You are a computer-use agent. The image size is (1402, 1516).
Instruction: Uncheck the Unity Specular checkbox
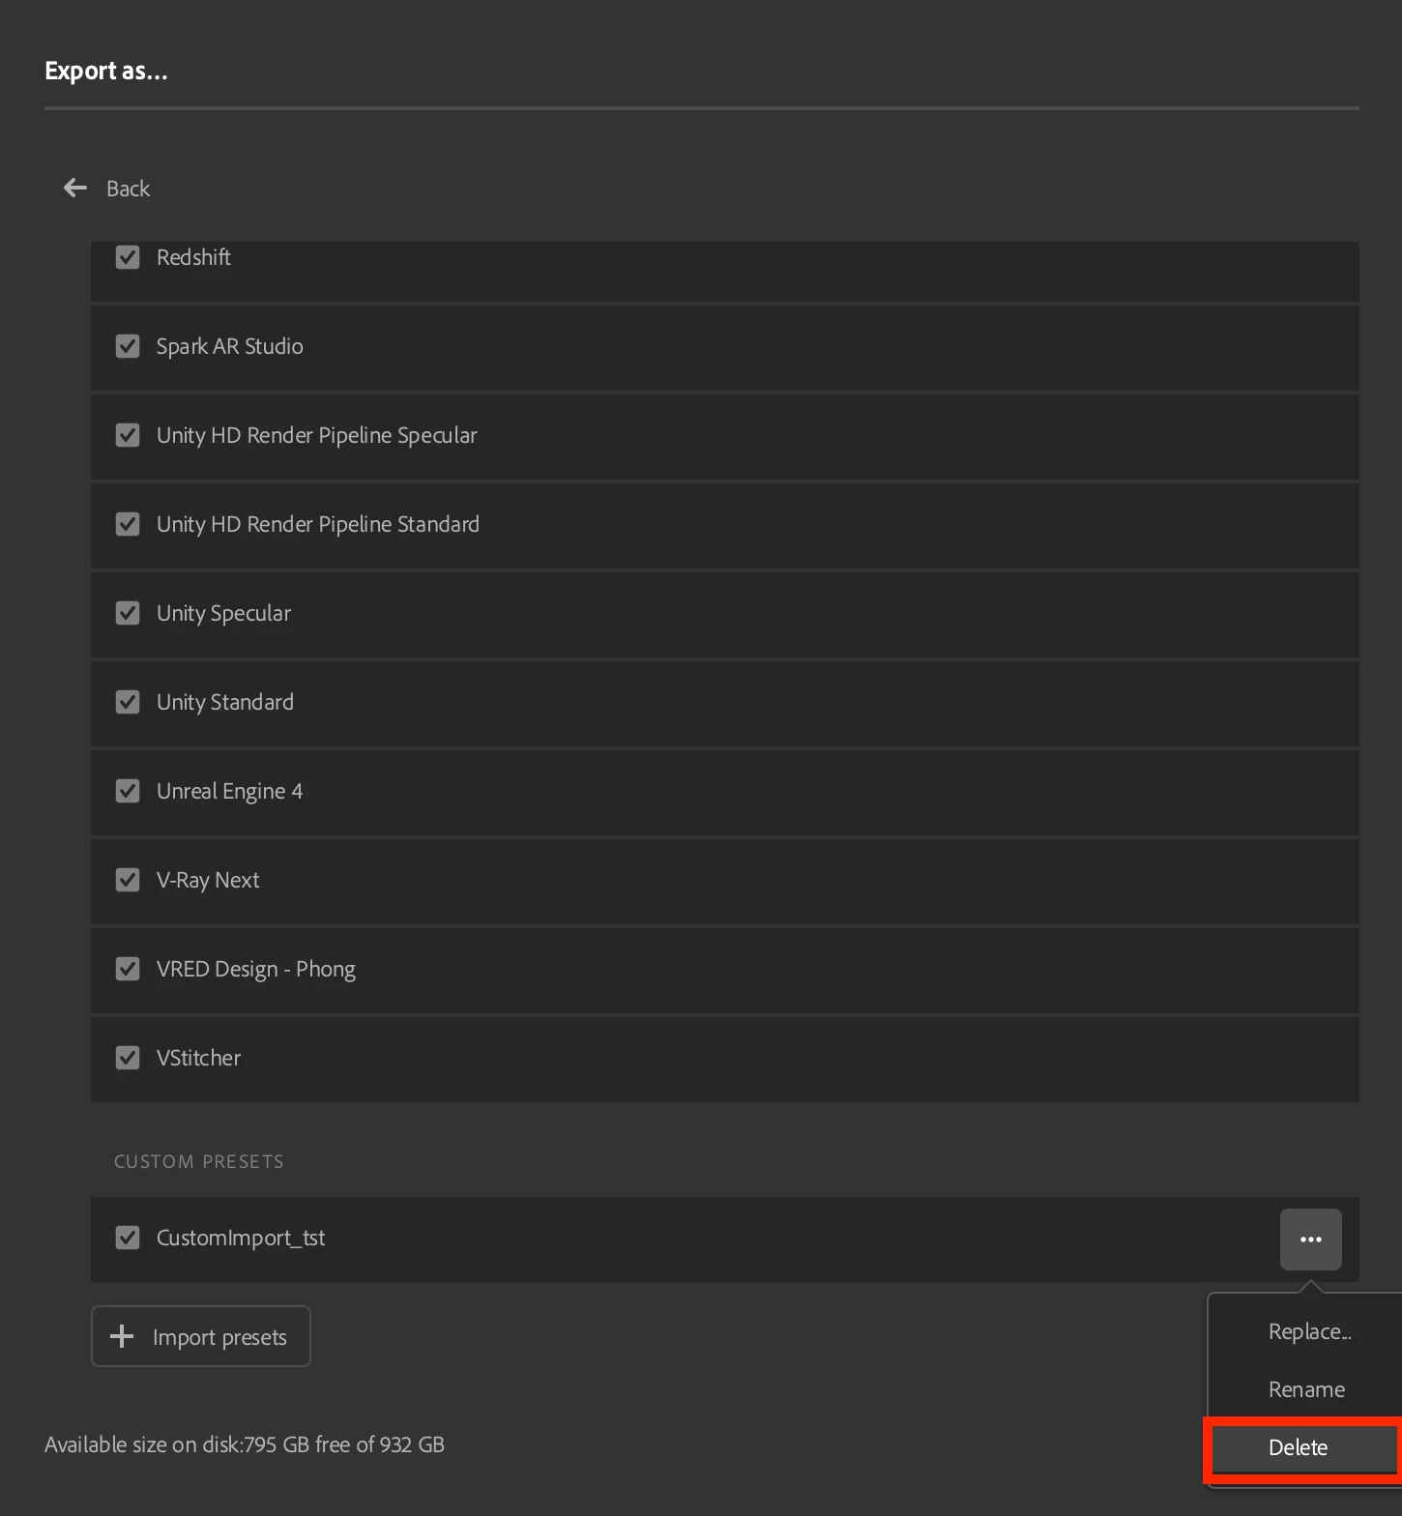[x=128, y=613]
